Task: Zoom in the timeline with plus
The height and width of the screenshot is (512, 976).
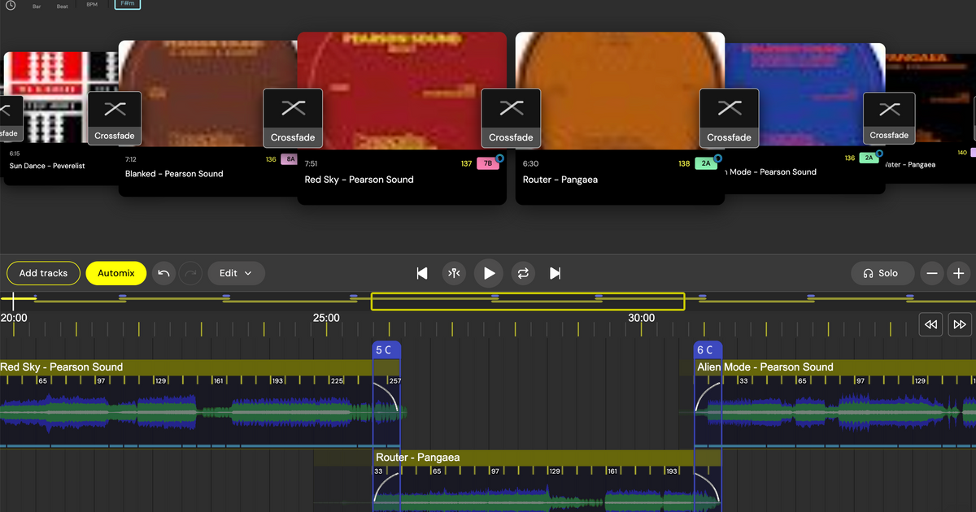Action: point(959,274)
